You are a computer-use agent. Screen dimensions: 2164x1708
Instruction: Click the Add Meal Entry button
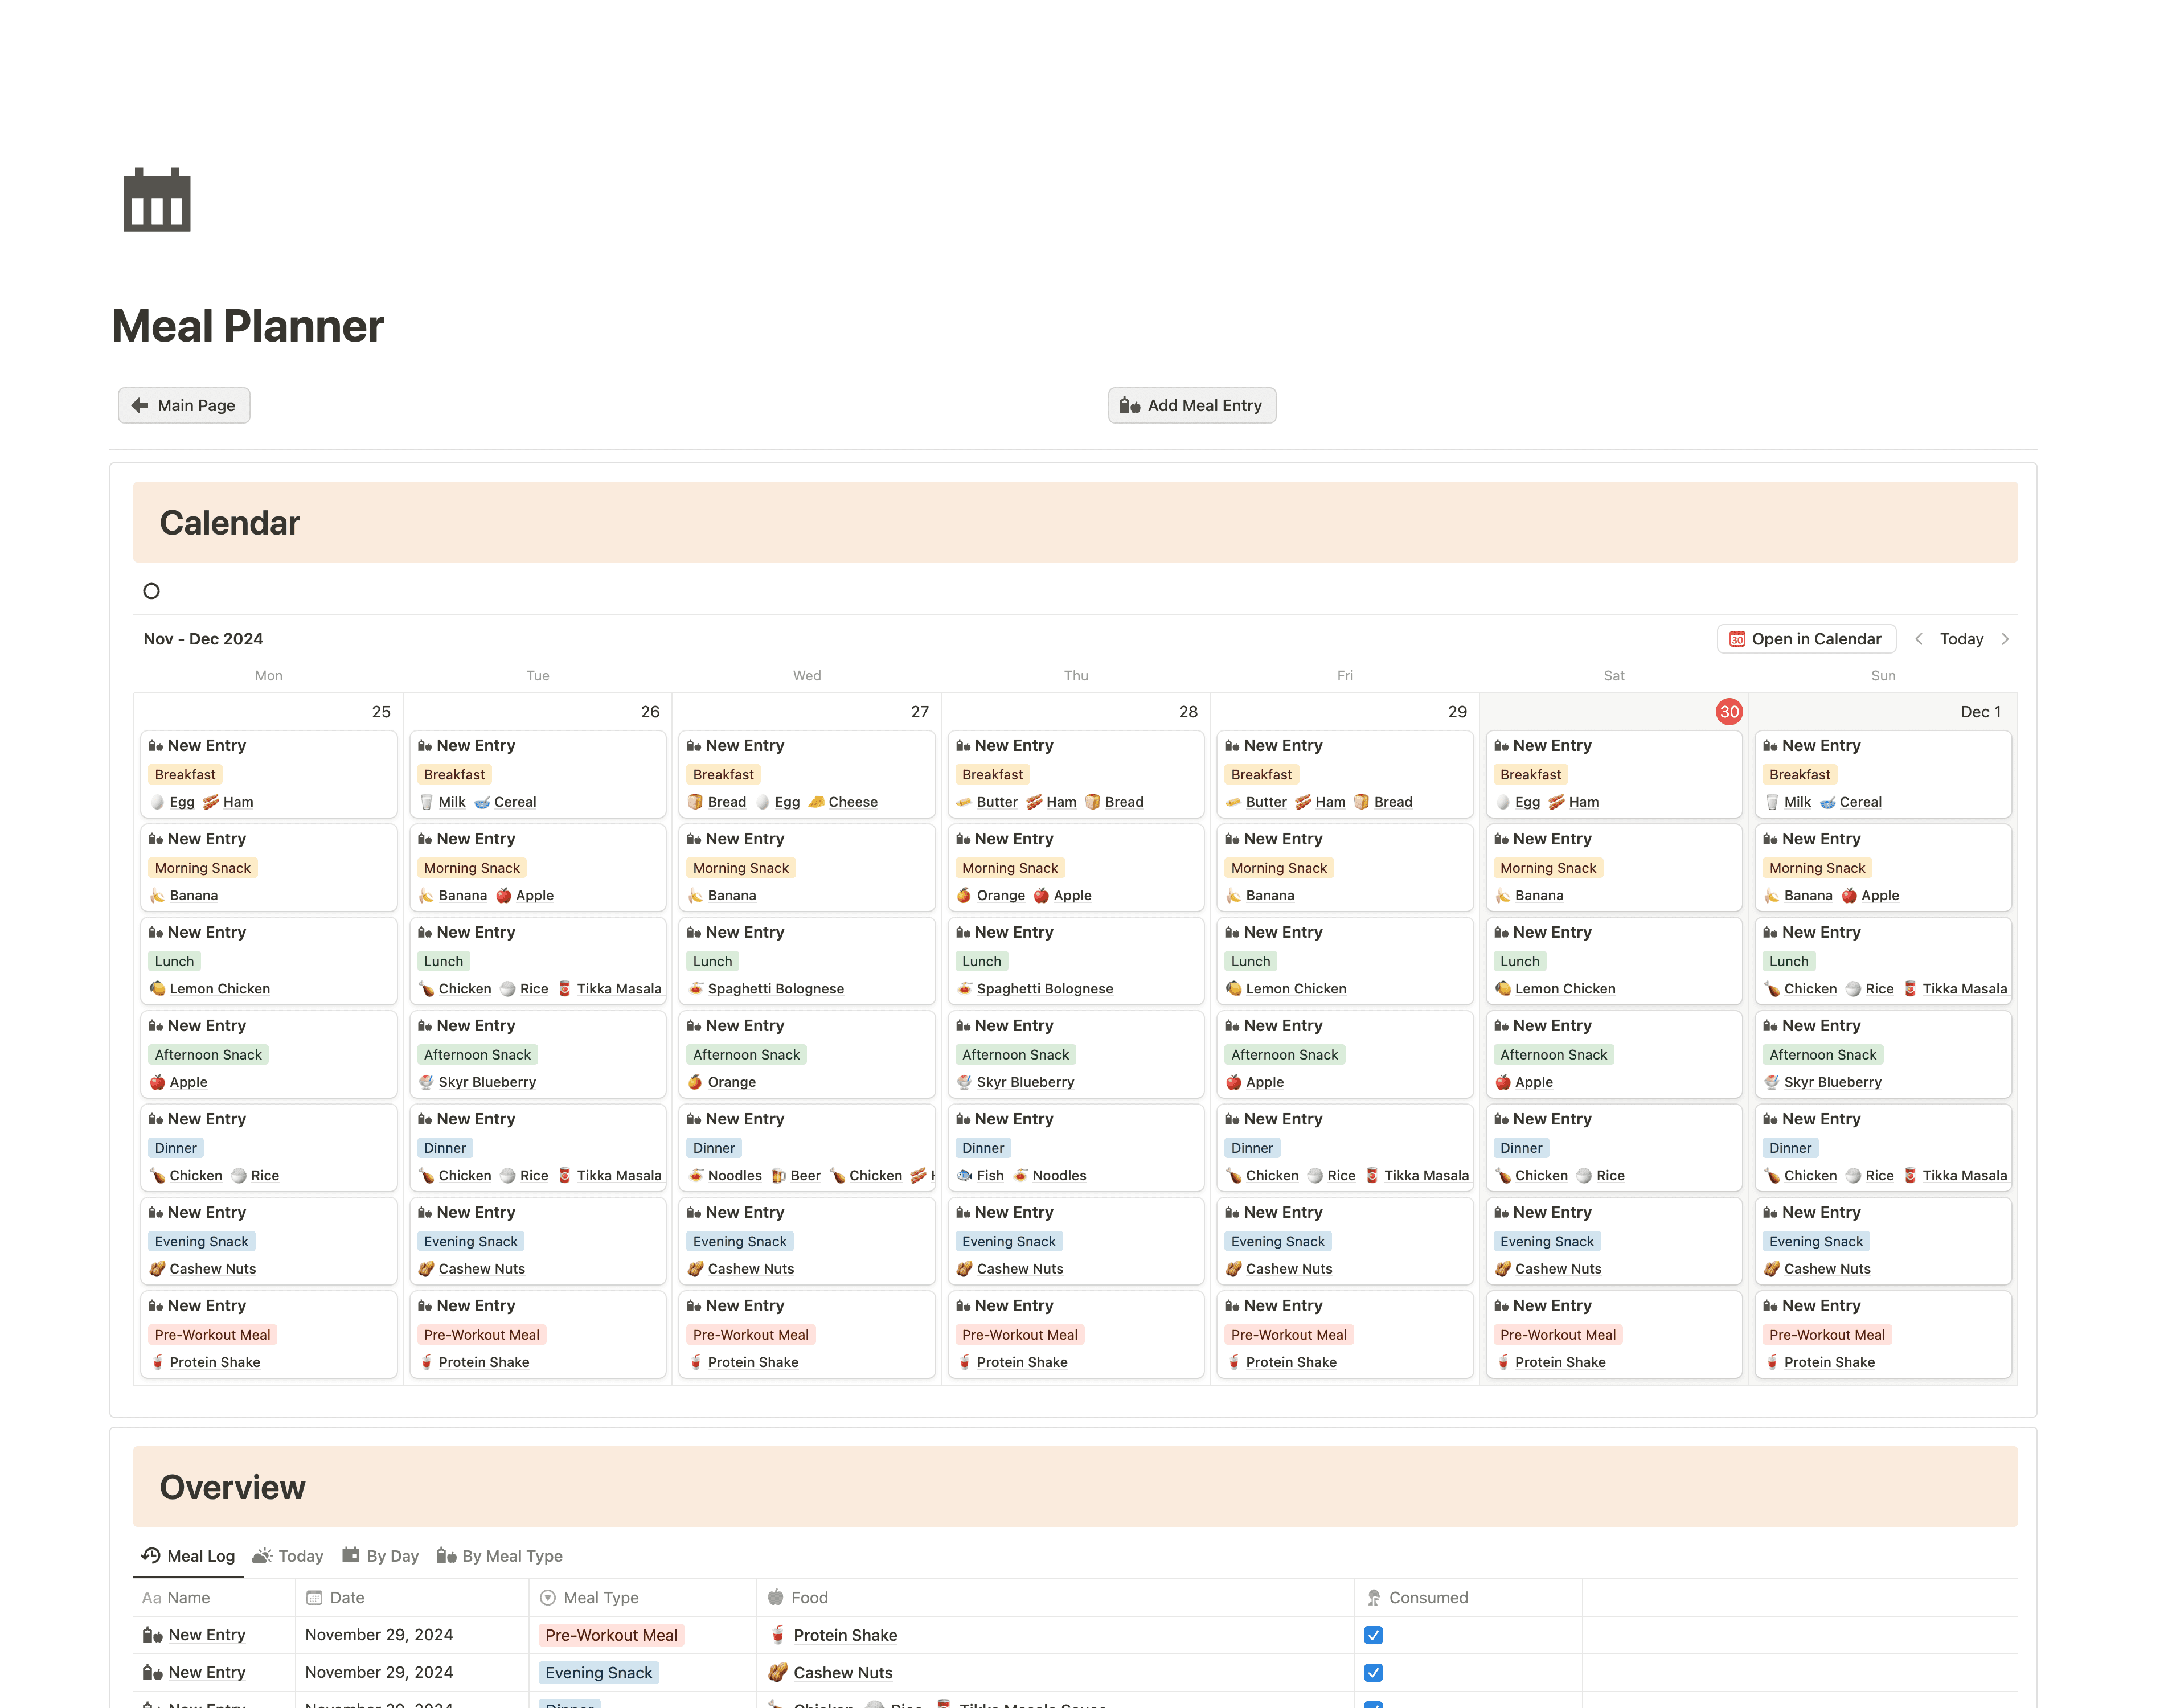point(1192,405)
